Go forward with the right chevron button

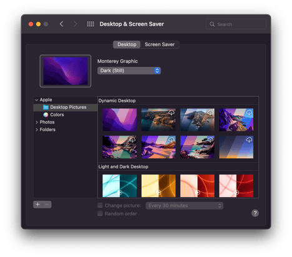click(75, 24)
